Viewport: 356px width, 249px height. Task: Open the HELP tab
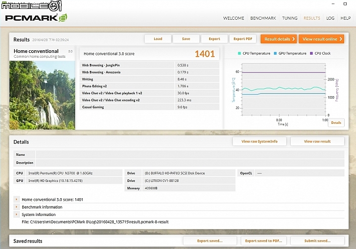[x=345, y=18]
